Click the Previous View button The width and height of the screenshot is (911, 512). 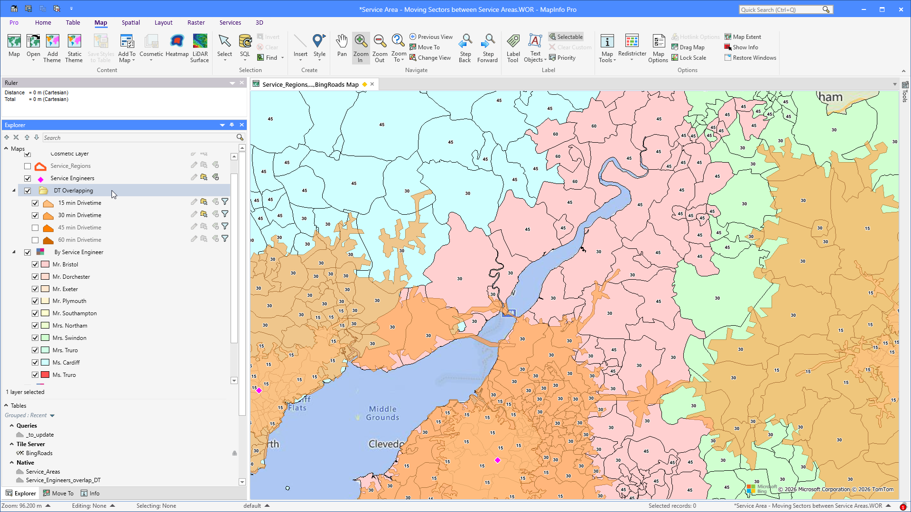[x=431, y=37]
